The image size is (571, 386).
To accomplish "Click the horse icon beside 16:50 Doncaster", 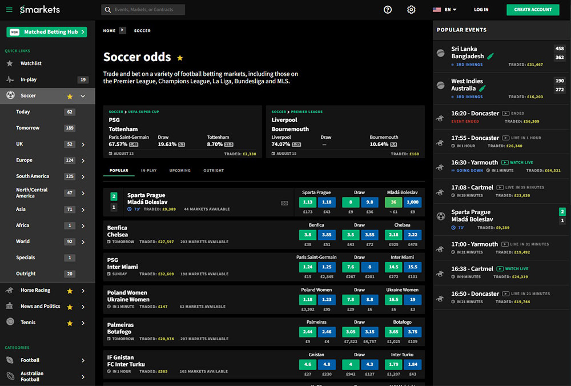I will click(440, 298).
